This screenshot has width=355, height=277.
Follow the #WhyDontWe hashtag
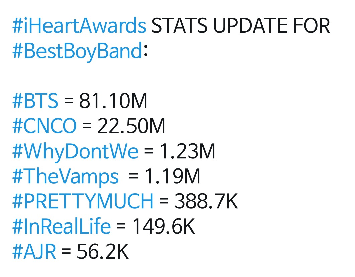pyautogui.click(x=75, y=152)
